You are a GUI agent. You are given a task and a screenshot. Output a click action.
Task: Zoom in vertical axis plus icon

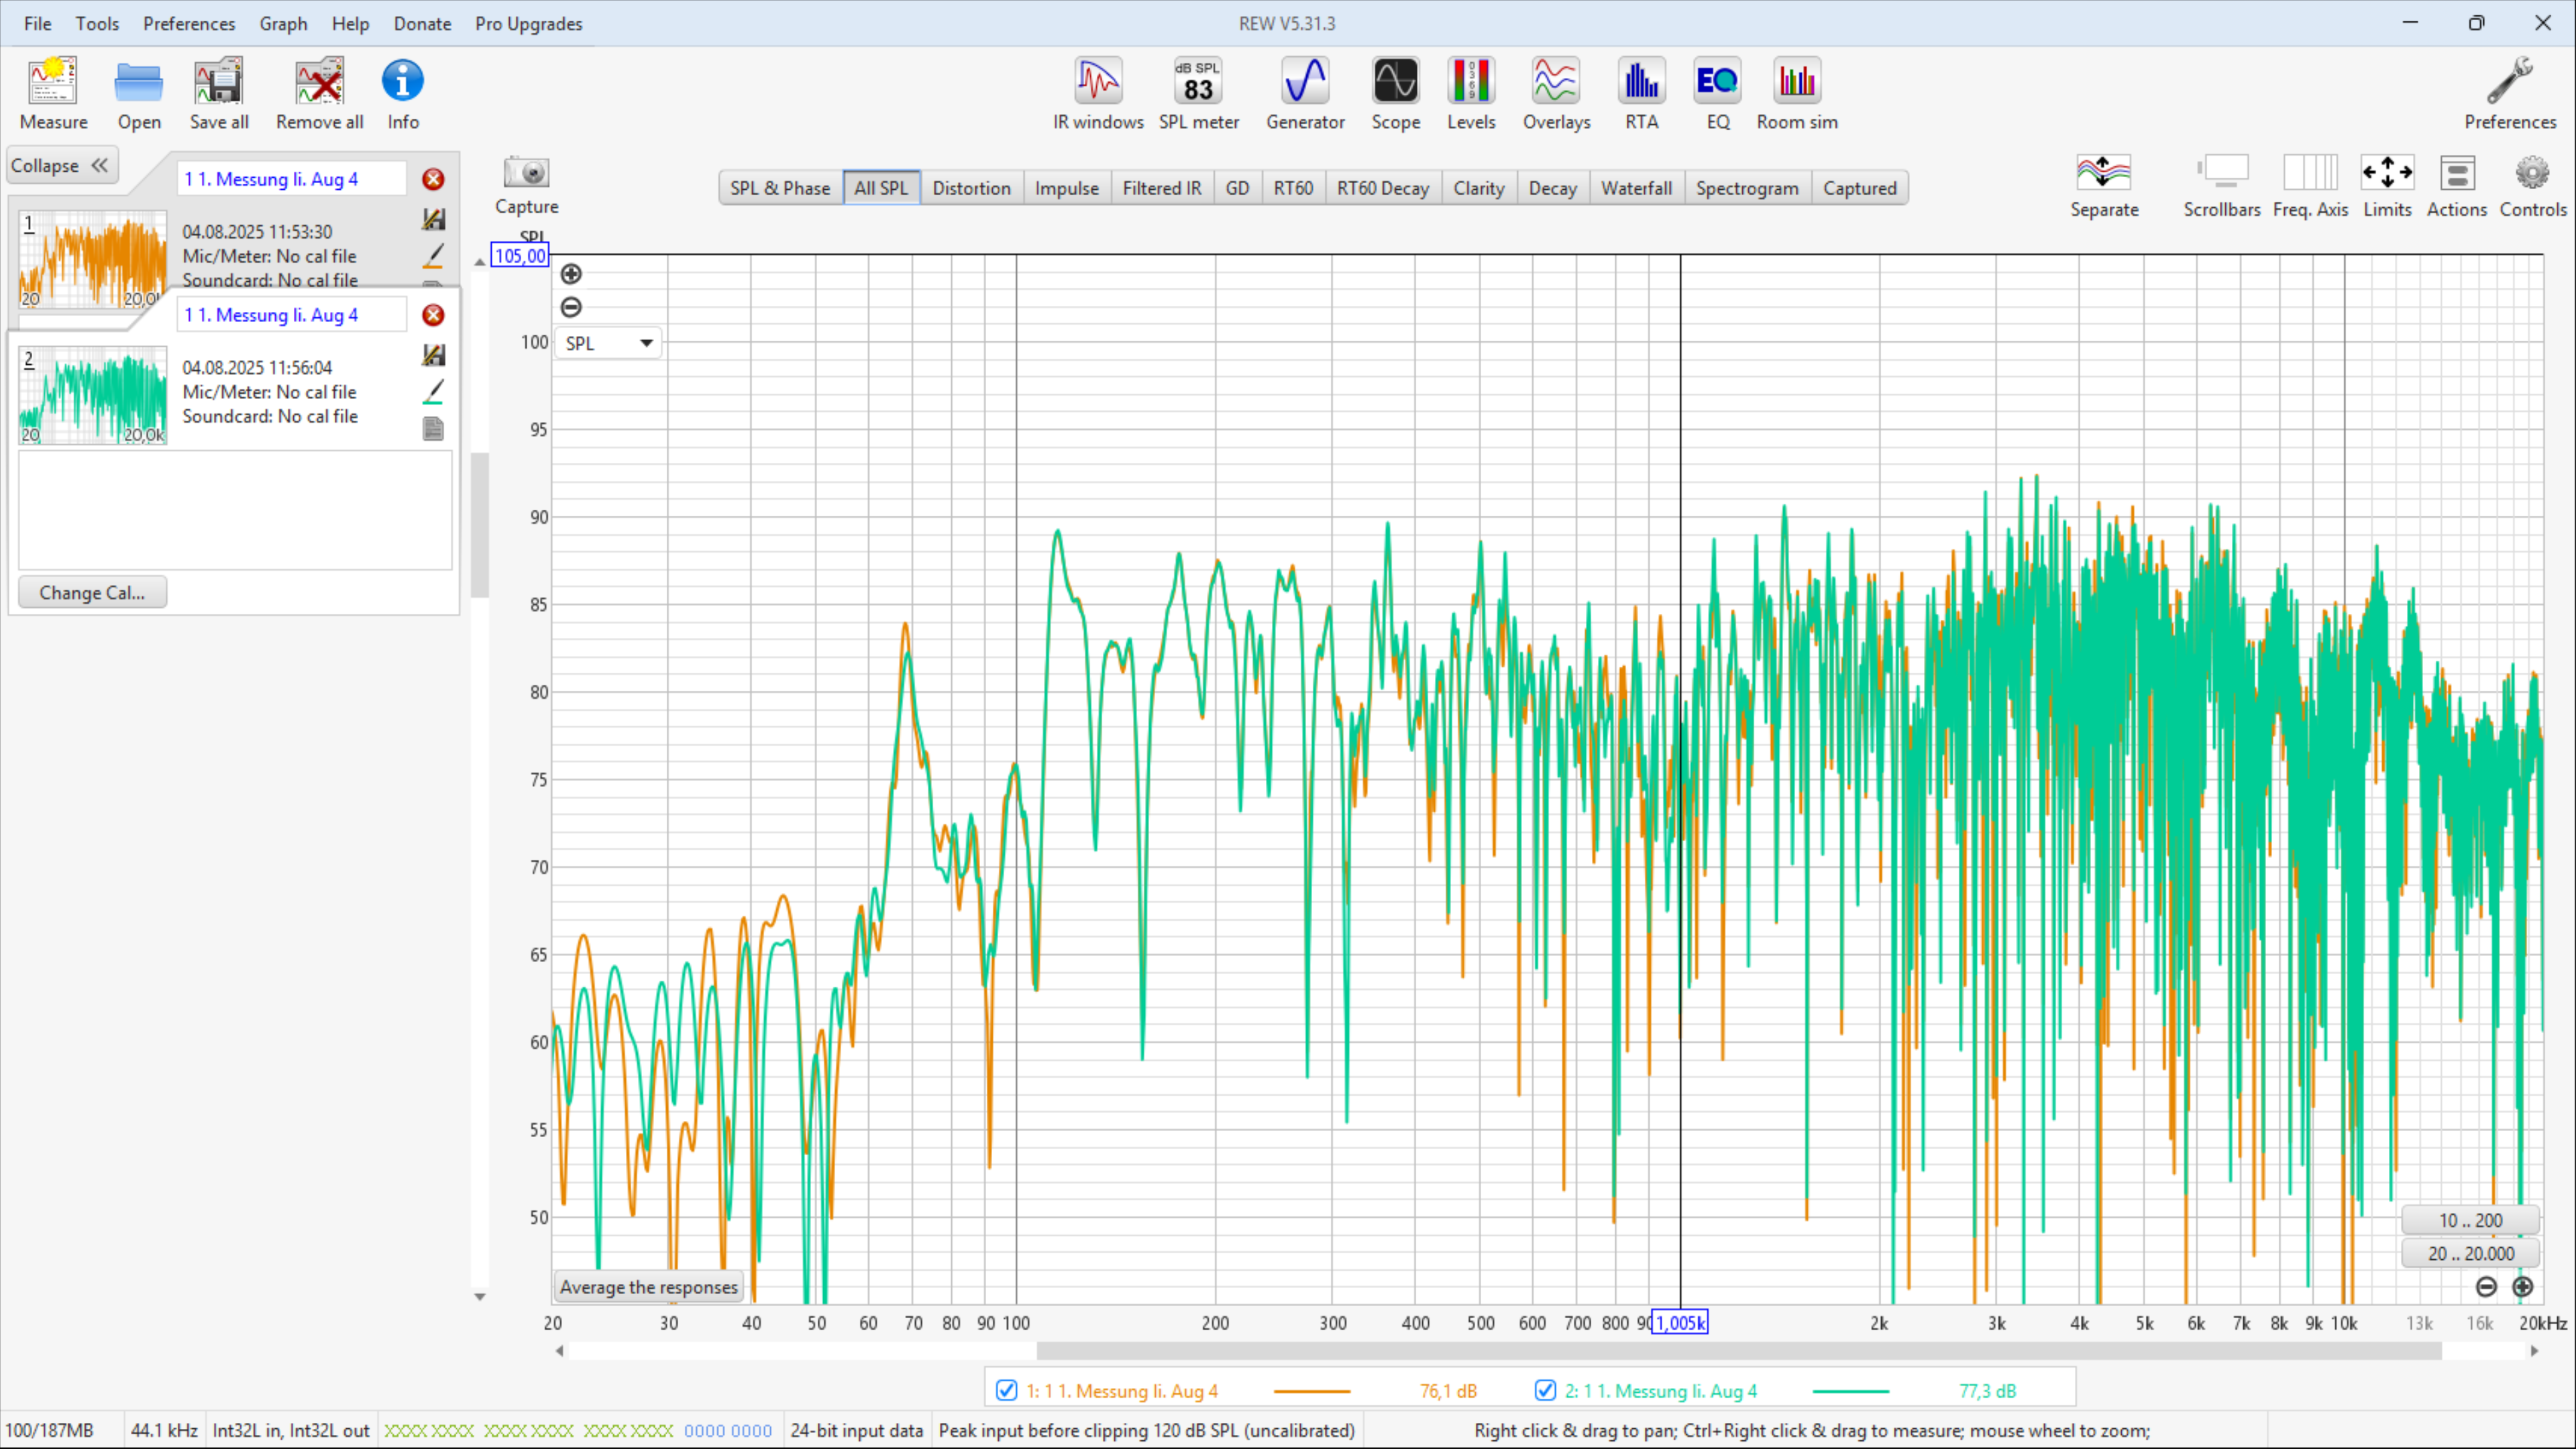pos(571,274)
